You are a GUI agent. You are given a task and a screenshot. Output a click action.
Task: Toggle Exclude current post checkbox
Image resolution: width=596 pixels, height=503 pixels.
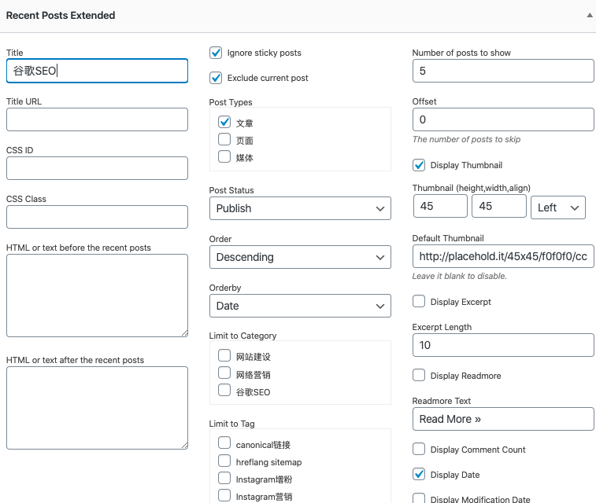tap(216, 78)
